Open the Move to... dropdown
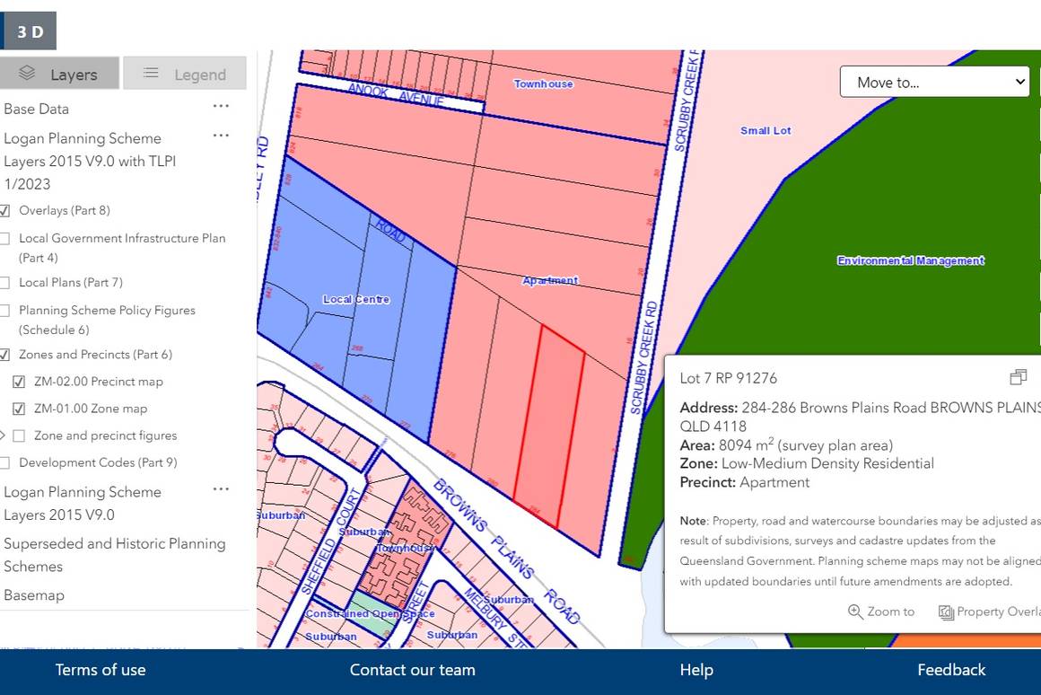 tap(934, 82)
